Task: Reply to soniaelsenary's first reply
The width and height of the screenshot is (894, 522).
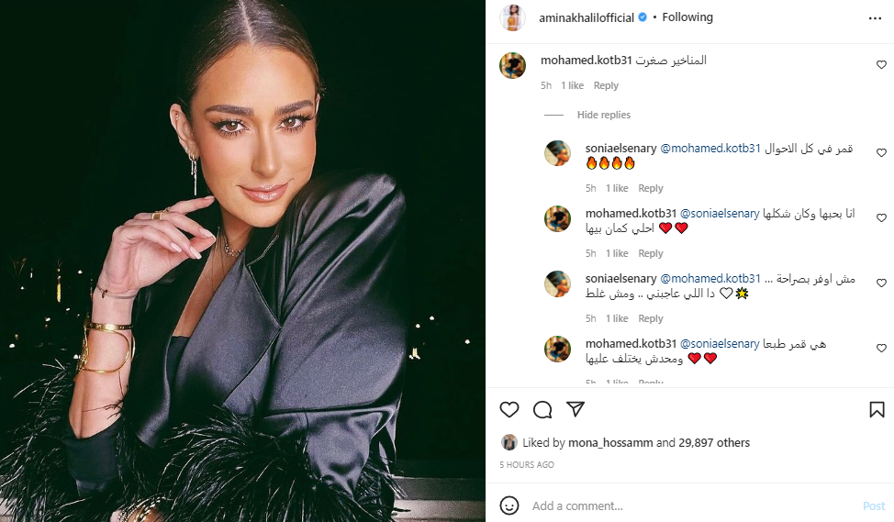Action: click(651, 189)
